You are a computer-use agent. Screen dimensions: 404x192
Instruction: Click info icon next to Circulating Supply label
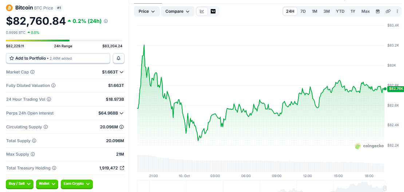click(x=45, y=127)
